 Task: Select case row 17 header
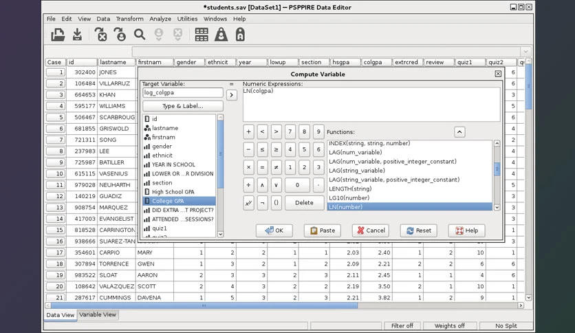pyautogui.click(x=55, y=253)
